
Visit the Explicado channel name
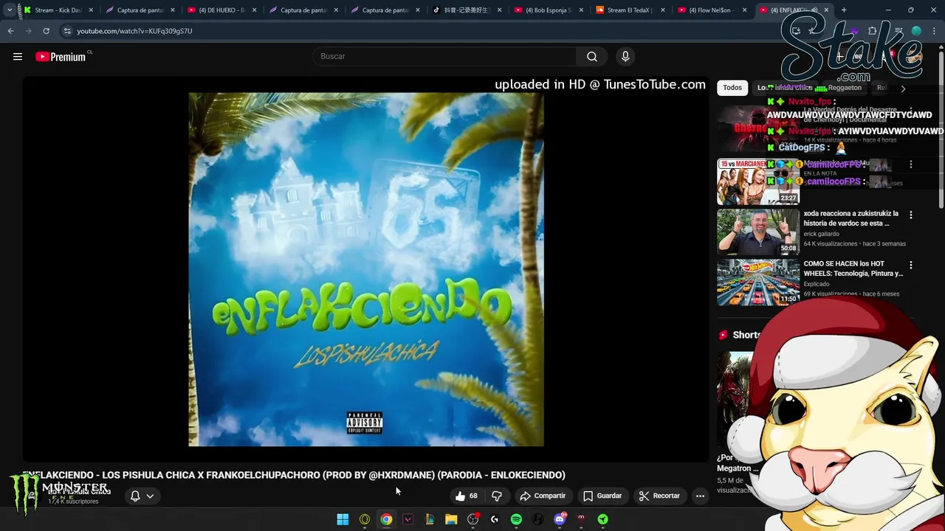pos(816,284)
